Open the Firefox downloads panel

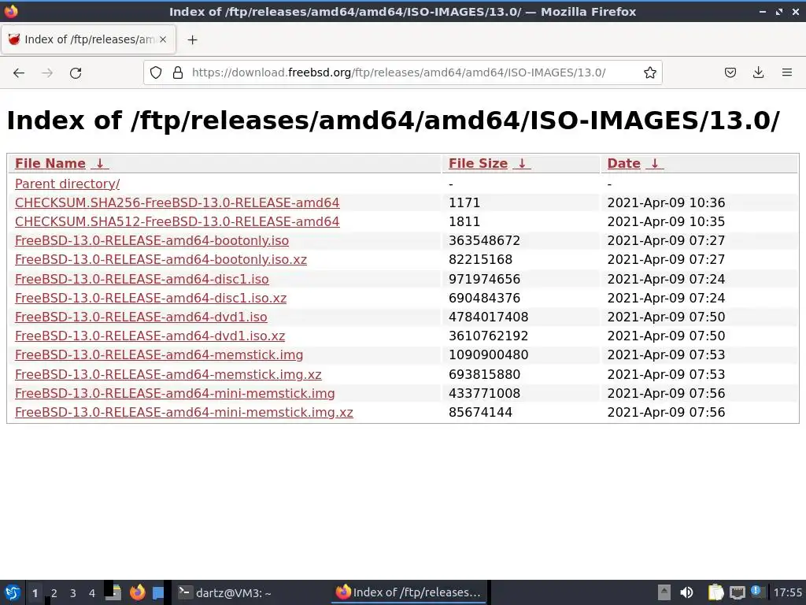click(x=758, y=72)
